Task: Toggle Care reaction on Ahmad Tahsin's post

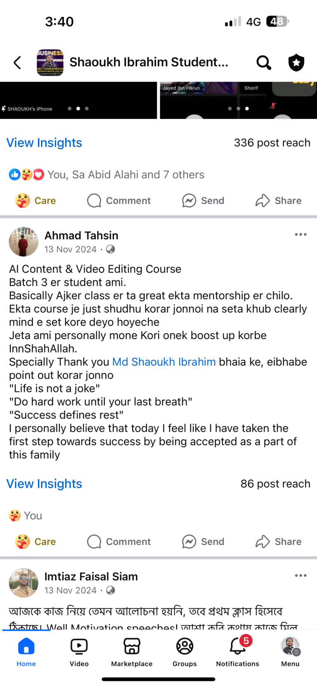Action: [36, 541]
